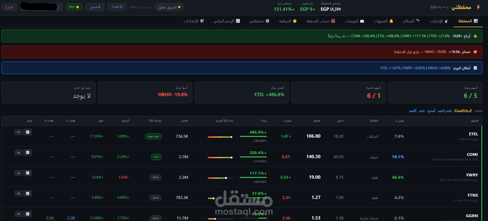Open chart icon for GGRN row
This screenshot has width=488, height=221.
tap(28, 214)
